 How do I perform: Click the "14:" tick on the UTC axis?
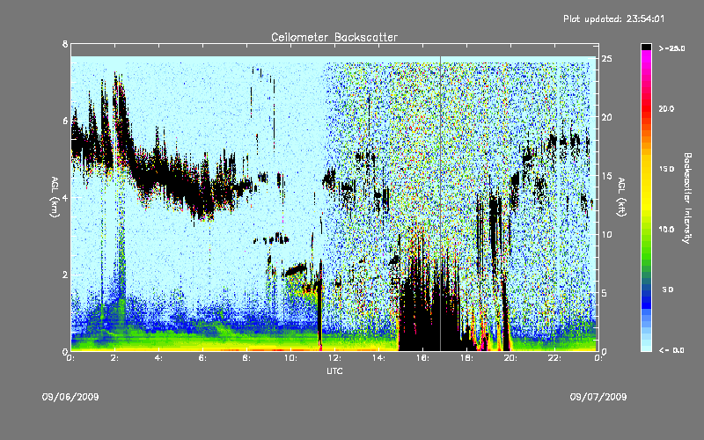(379, 358)
